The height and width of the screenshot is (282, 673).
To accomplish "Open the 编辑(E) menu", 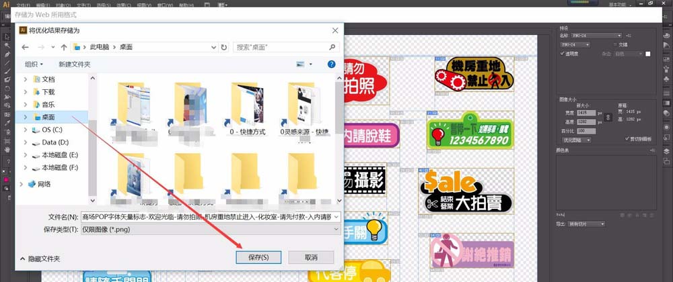I will coord(44,5).
